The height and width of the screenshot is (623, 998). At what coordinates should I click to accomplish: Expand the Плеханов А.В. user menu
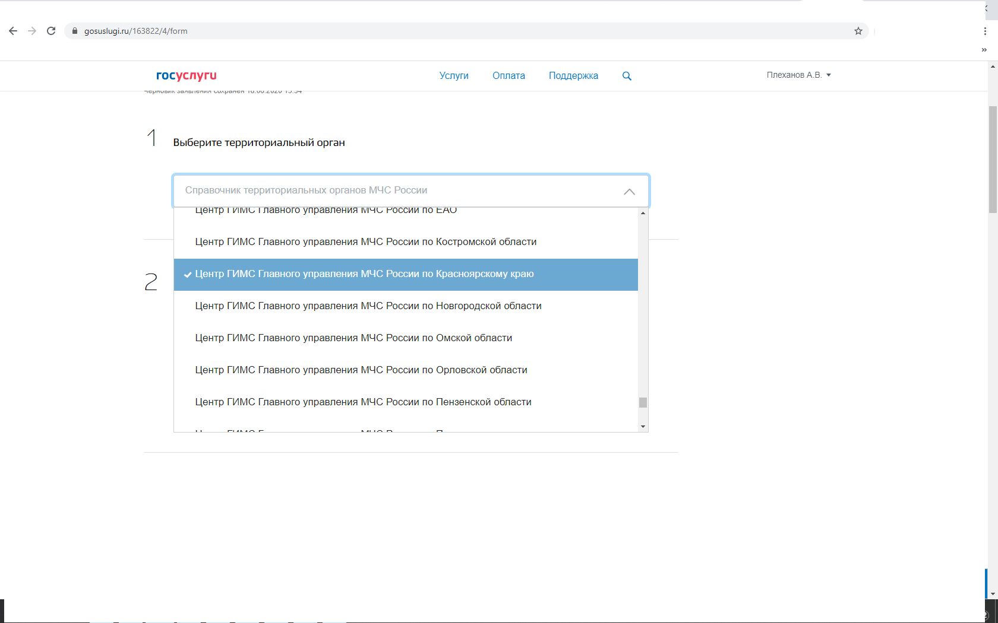tap(798, 75)
